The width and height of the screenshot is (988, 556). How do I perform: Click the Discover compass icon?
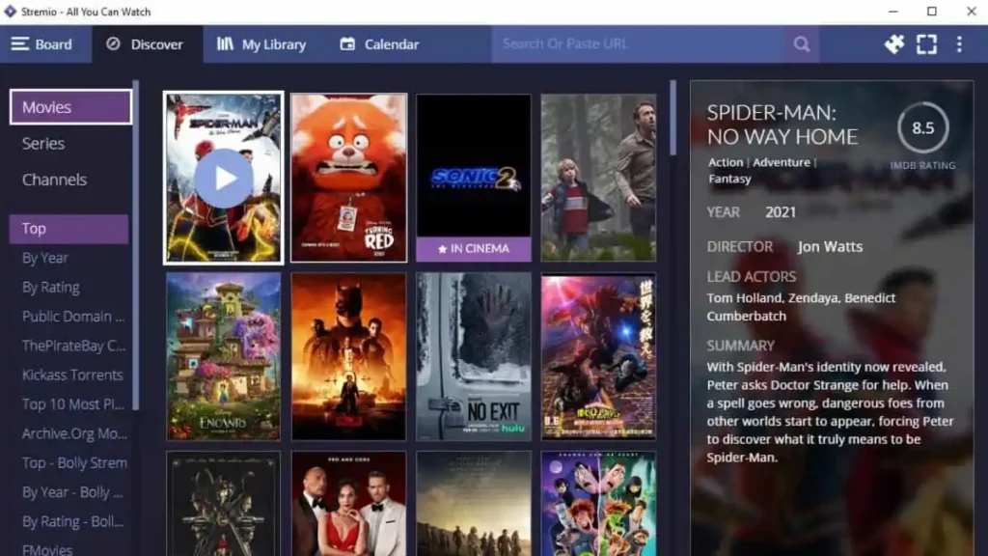click(x=113, y=44)
